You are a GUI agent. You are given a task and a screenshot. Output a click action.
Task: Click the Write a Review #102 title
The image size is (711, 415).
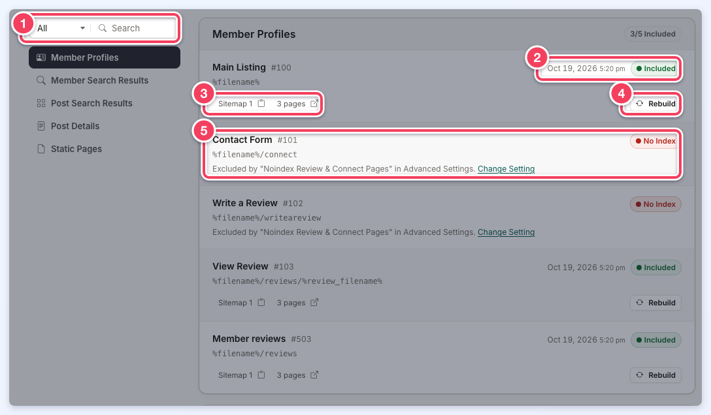257,203
